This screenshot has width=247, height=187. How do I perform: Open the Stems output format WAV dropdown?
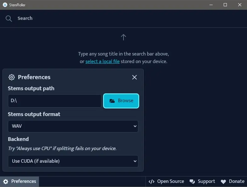pyautogui.click(x=73, y=126)
